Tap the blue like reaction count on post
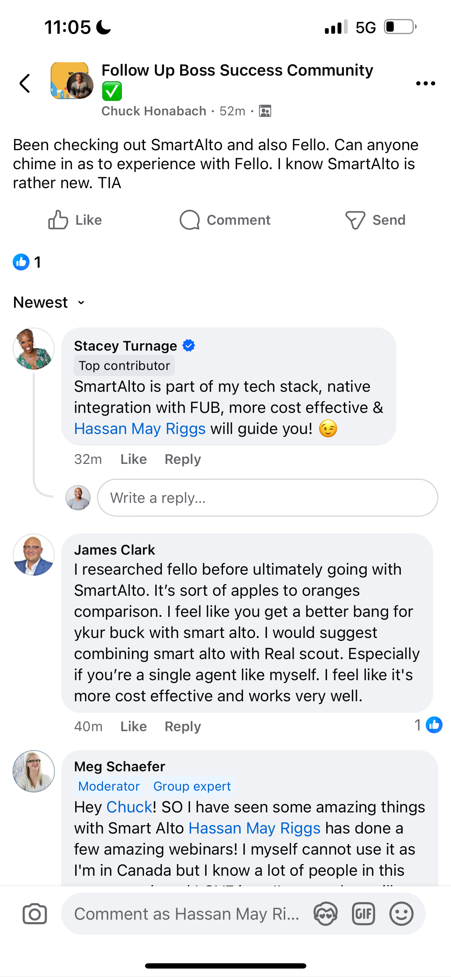The image size is (451, 977). pos(26,262)
